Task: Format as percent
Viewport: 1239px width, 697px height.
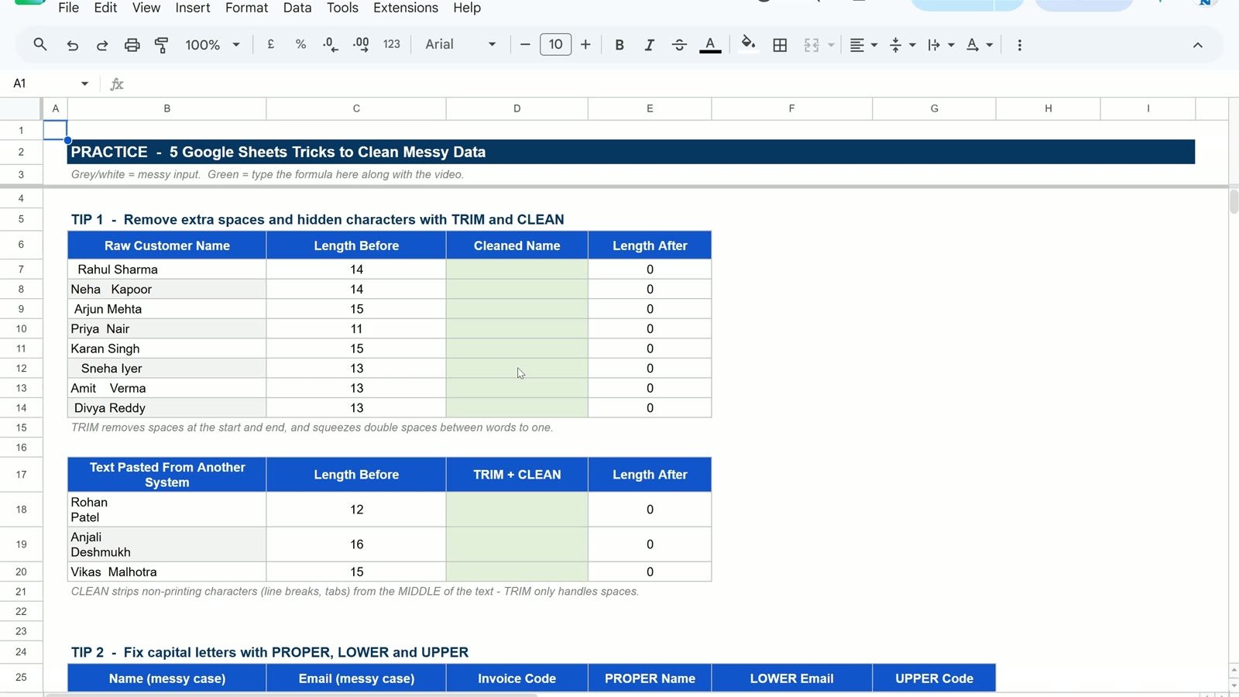Action: 300,45
